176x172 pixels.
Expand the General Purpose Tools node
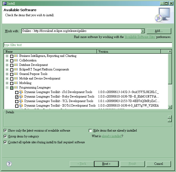coord(7,74)
